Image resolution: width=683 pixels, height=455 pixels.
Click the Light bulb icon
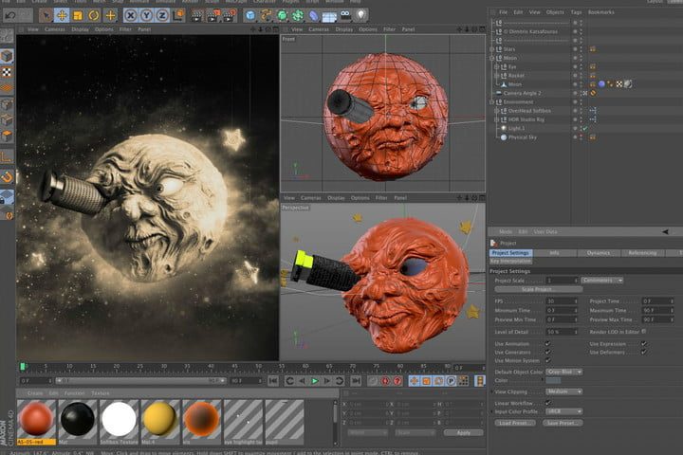tap(361, 16)
